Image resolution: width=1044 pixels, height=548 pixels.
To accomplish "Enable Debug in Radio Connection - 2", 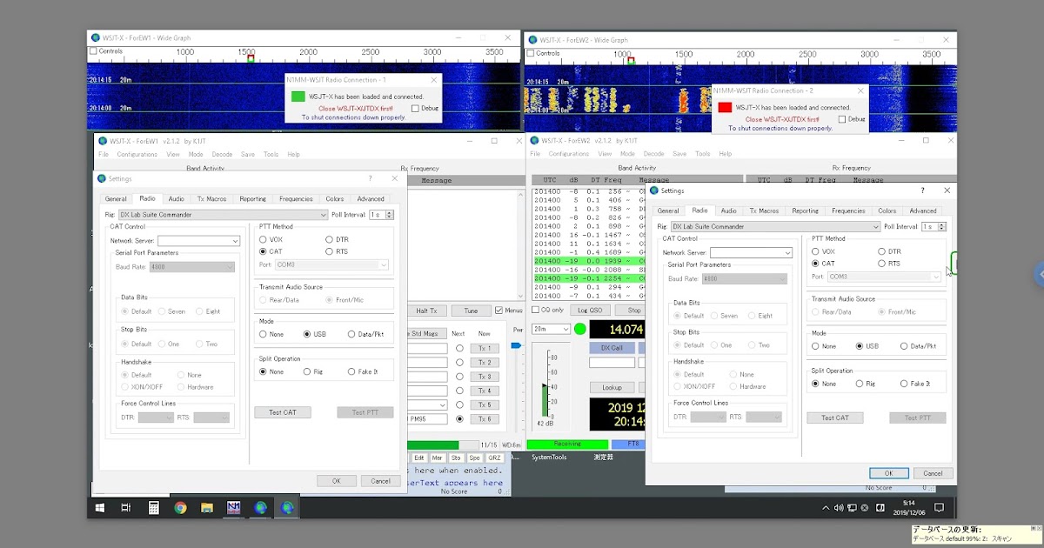I will pos(841,118).
